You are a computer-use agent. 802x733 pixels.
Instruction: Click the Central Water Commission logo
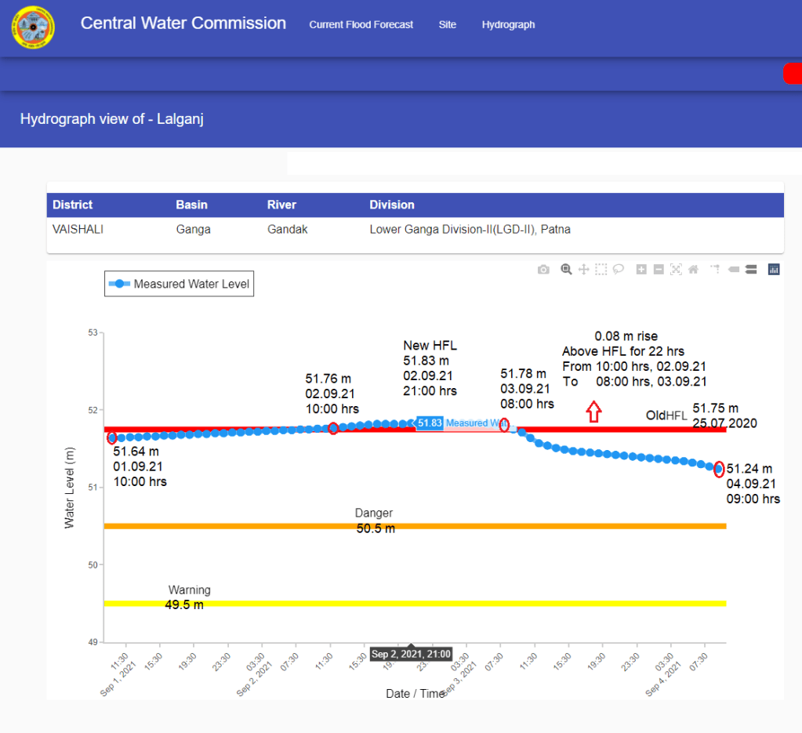pos(33,27)
